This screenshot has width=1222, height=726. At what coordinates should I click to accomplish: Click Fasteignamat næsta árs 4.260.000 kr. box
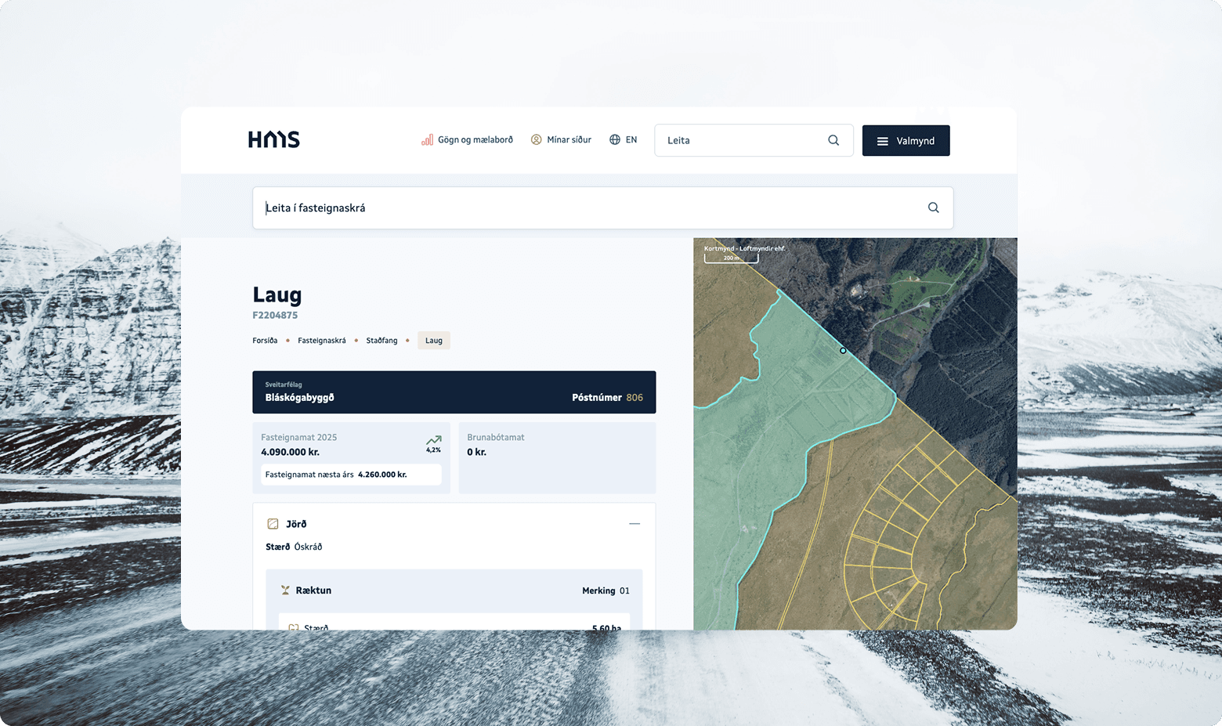pos(351,475)
